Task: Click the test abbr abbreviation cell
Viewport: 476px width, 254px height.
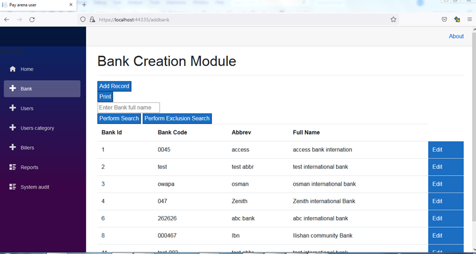Action: coord(242,167)
